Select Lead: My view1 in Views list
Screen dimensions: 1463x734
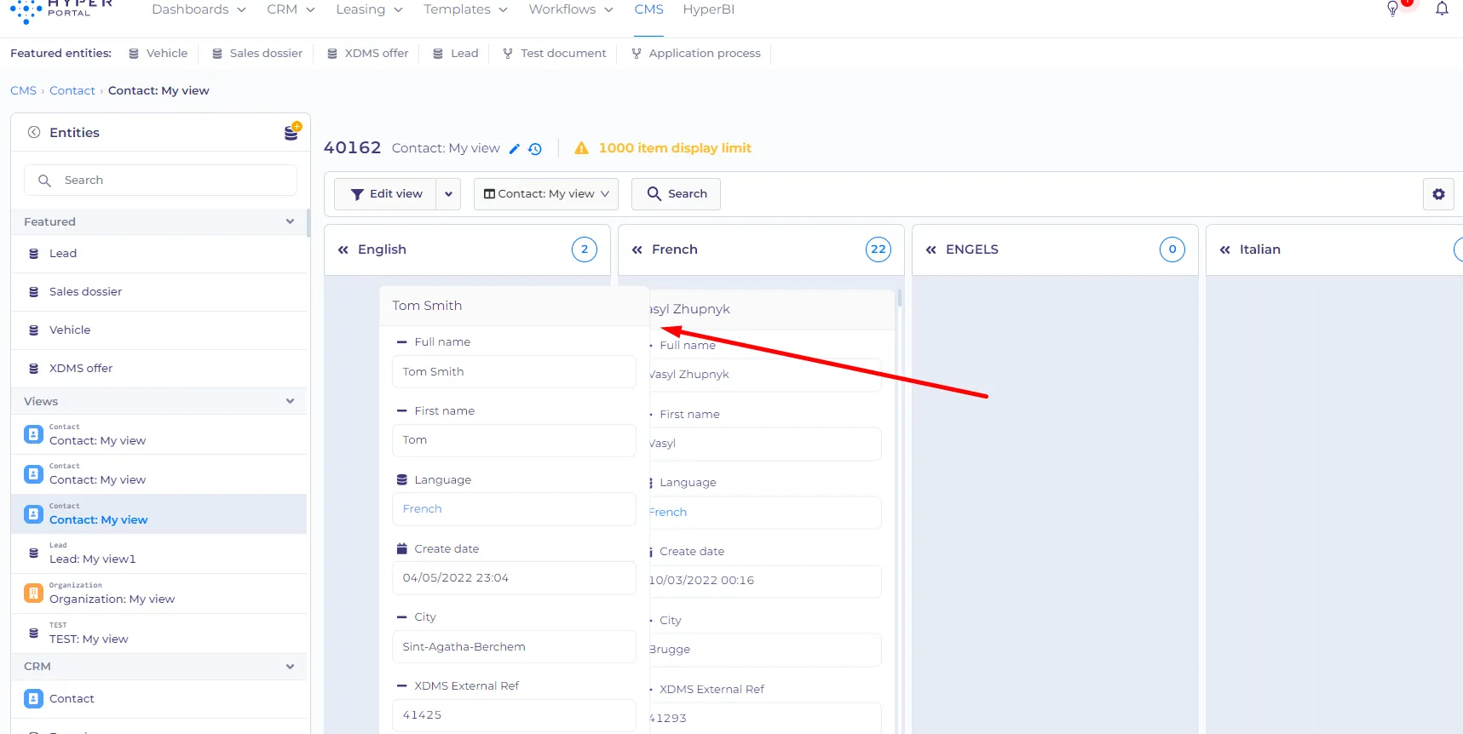tap(159, 553)
